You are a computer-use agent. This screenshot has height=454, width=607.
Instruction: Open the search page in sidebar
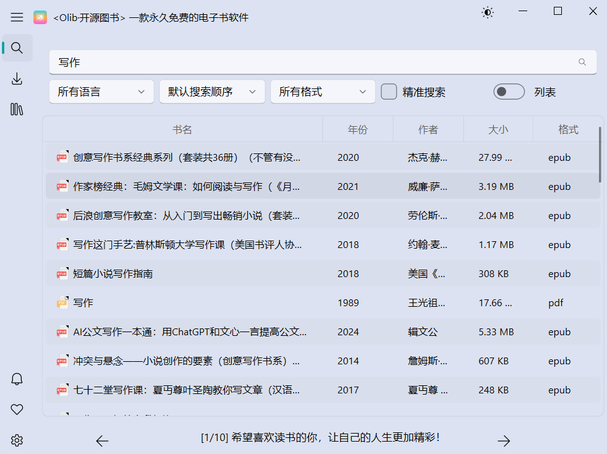[17, 48]
